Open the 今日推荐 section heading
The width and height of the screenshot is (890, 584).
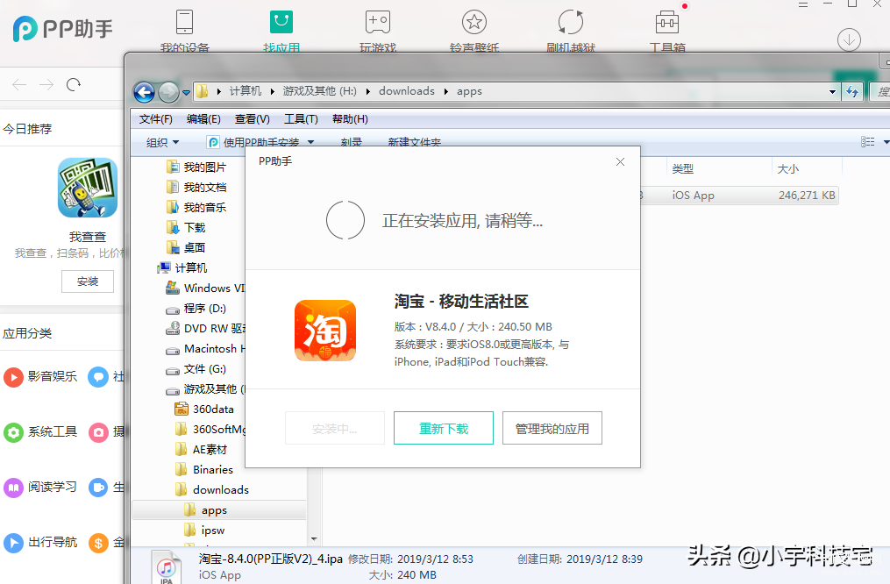[27, 130]
